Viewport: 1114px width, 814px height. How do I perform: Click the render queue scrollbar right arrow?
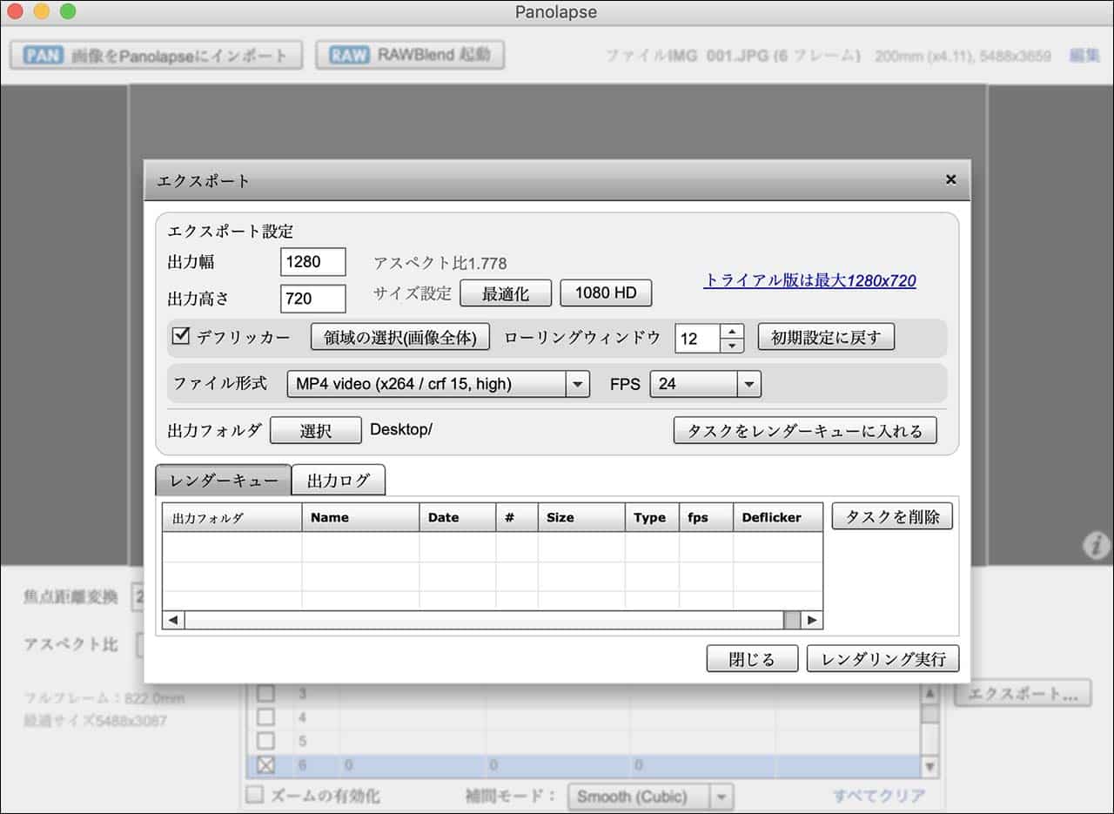811,620
